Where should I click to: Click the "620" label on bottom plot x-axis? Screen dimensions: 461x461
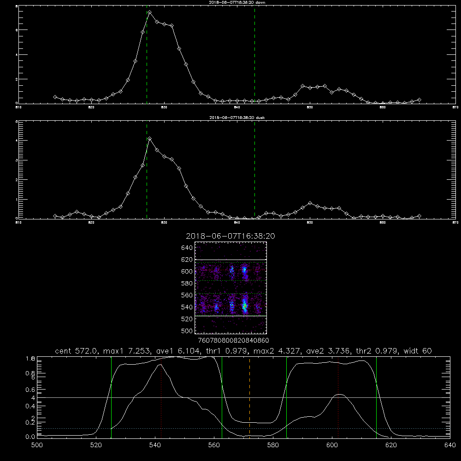391,445
